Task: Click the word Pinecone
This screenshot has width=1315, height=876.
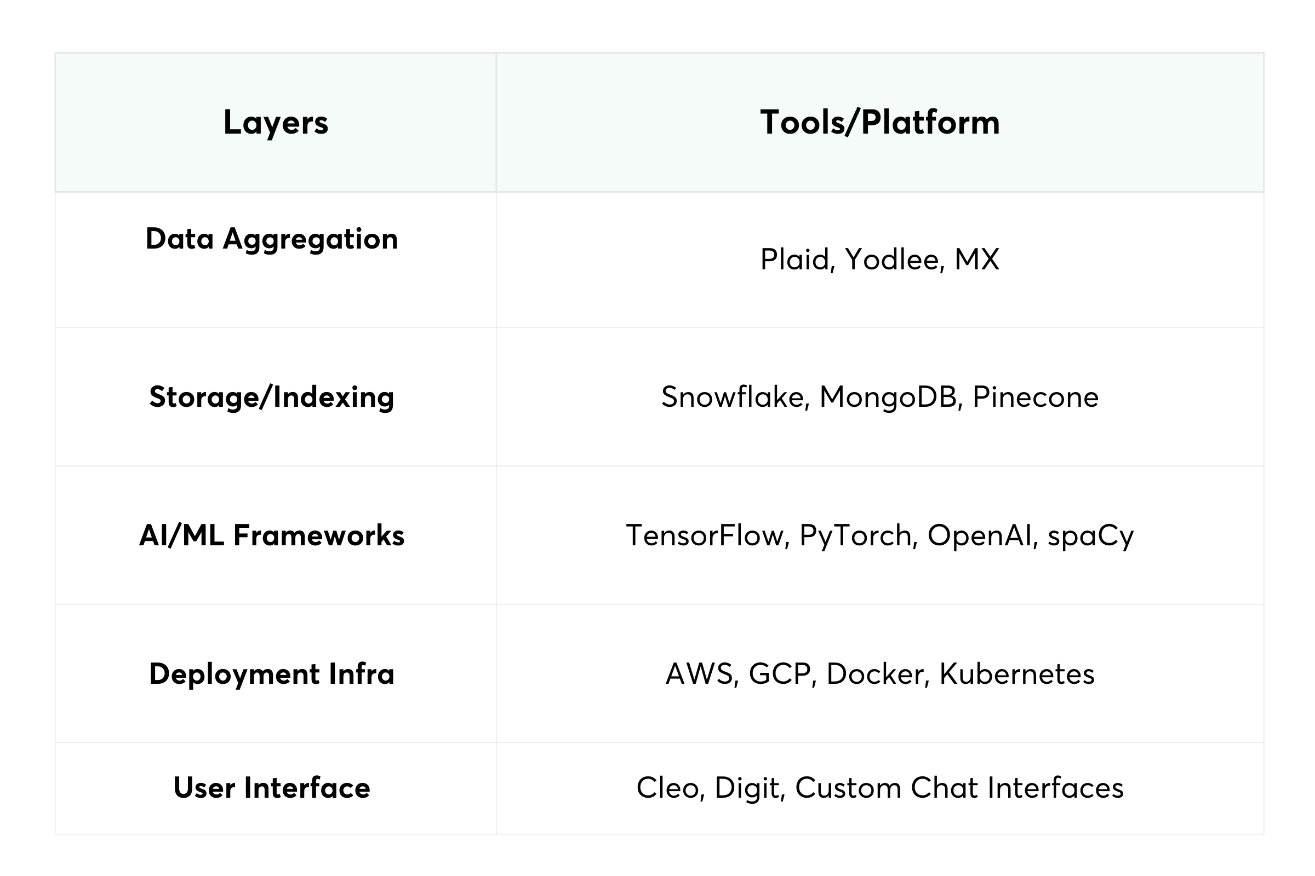Action: [1036, 397]
